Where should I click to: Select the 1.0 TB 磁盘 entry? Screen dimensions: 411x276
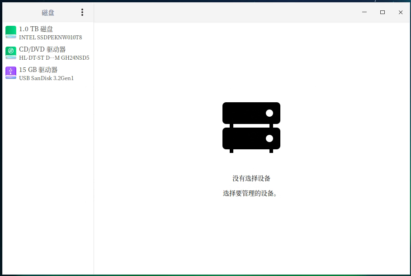36,29
